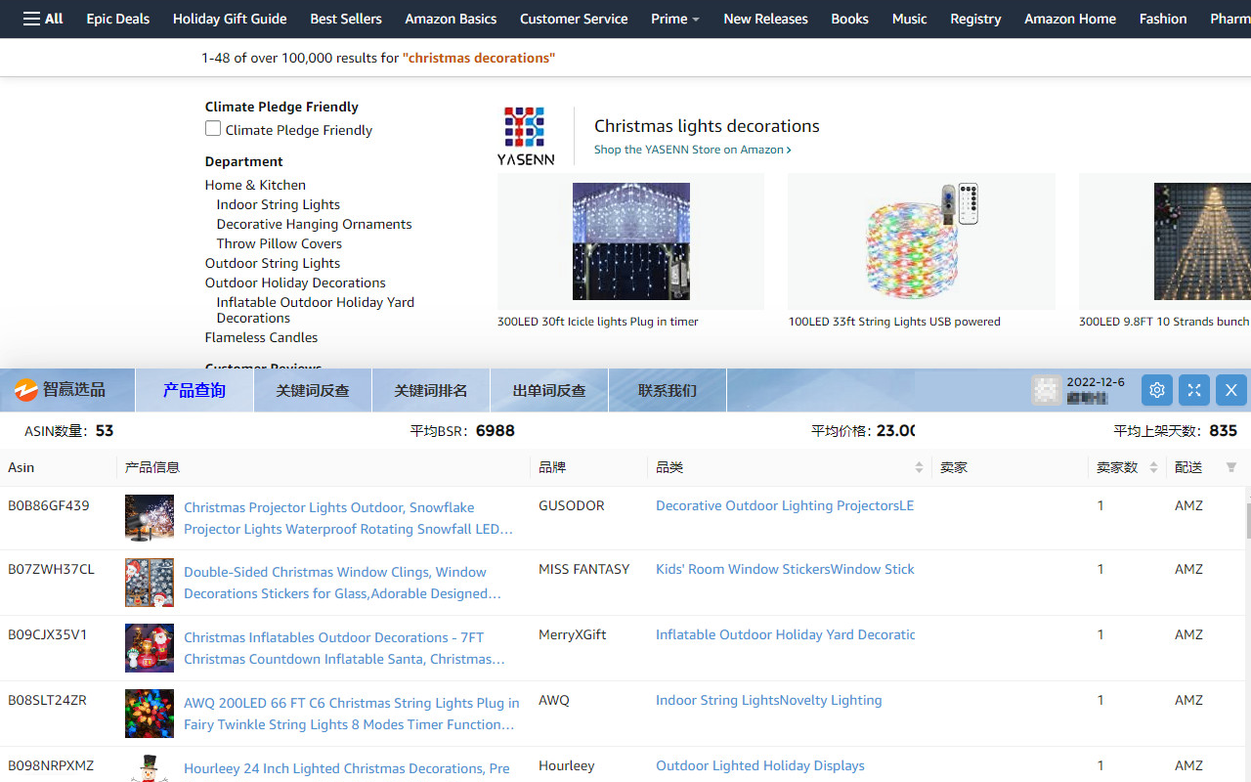This screenshot has height=782, width=1251.
Task: Select the Outdoor Holiday Decorations department link
Action: (295, 282)
